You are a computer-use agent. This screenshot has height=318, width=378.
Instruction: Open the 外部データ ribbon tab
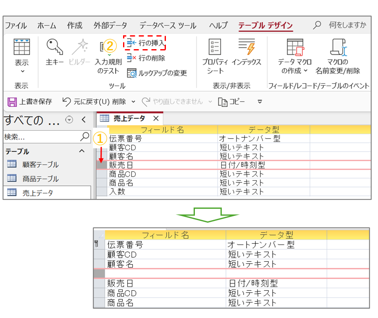coord(110,26)
